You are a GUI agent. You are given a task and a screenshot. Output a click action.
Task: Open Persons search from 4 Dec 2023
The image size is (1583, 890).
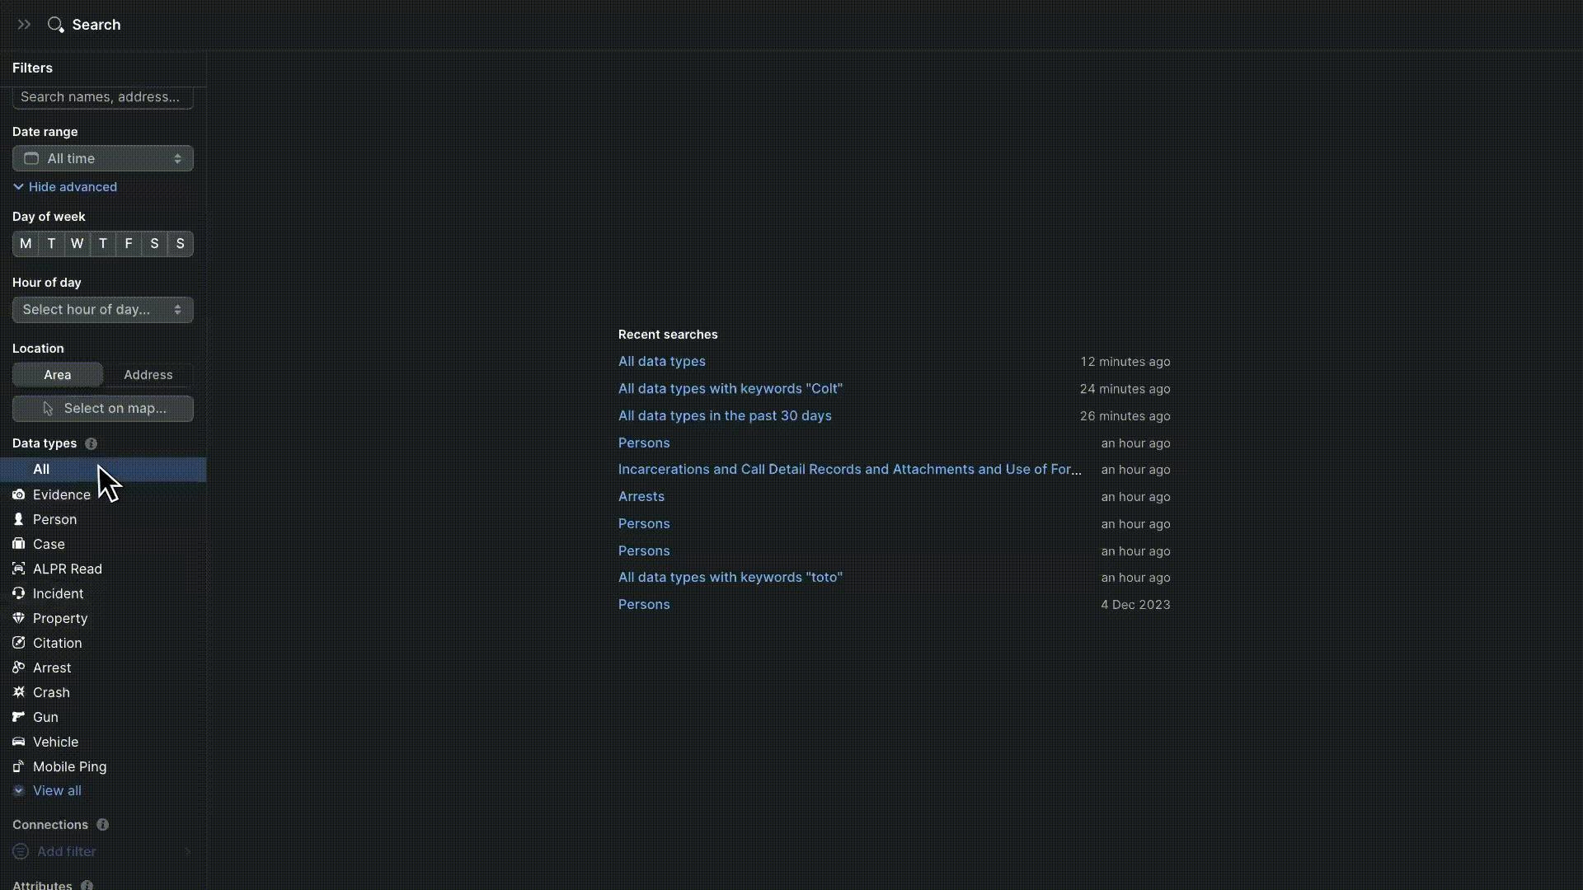[644, 605]
